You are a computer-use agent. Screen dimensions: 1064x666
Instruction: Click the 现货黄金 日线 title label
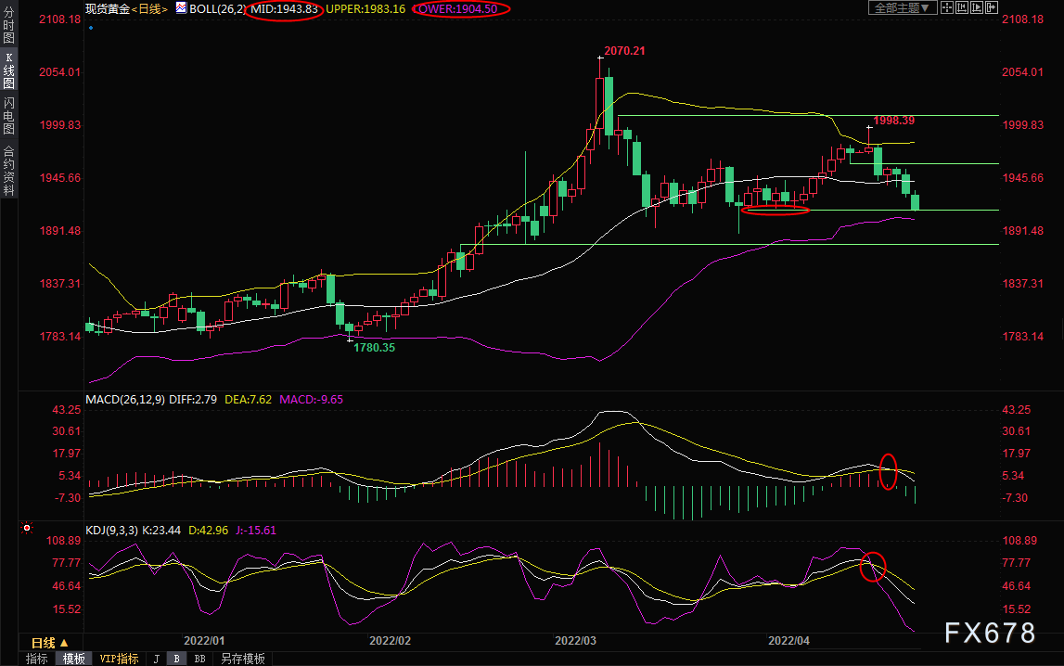click(x=126, y=9)
